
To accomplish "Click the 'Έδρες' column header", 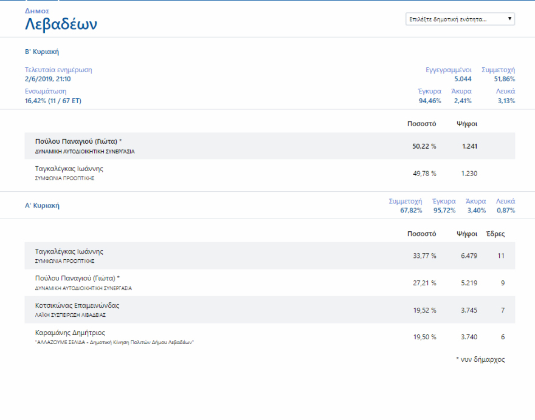I will tap(495, 234).
